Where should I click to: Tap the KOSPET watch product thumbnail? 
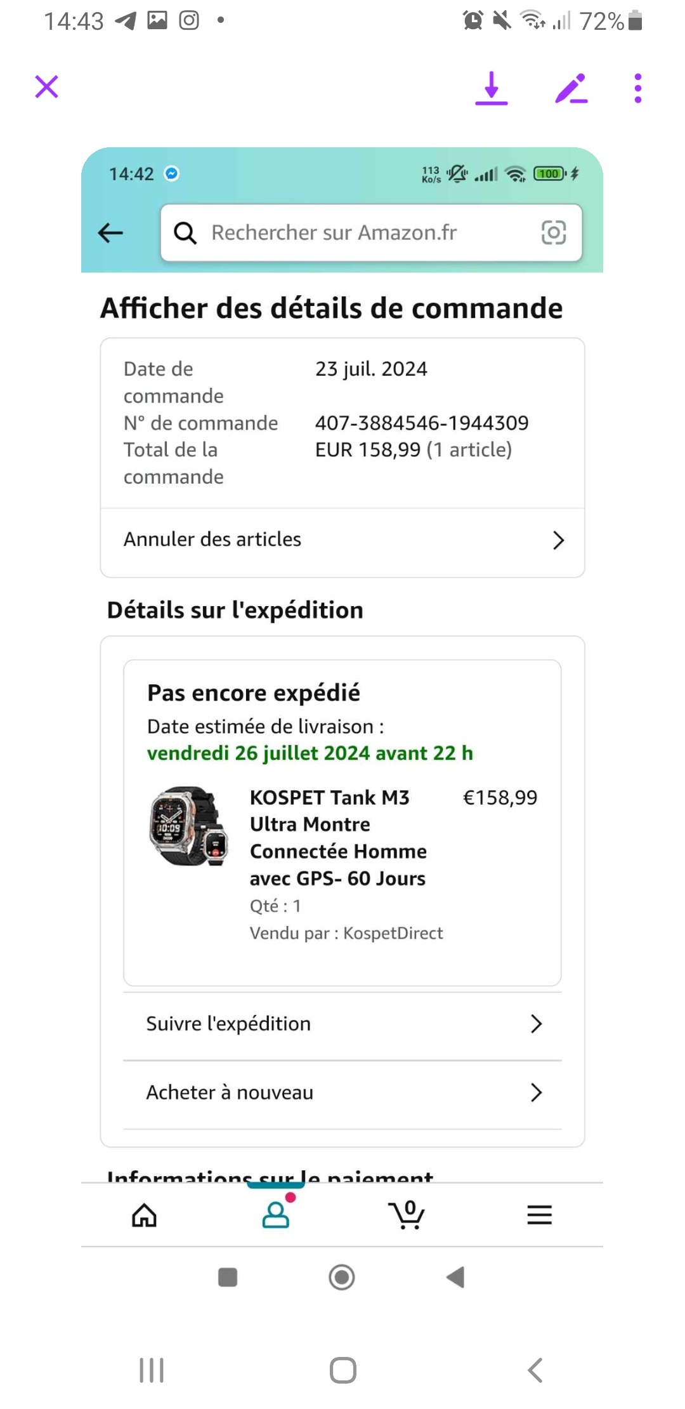click(x=189, y=826)
